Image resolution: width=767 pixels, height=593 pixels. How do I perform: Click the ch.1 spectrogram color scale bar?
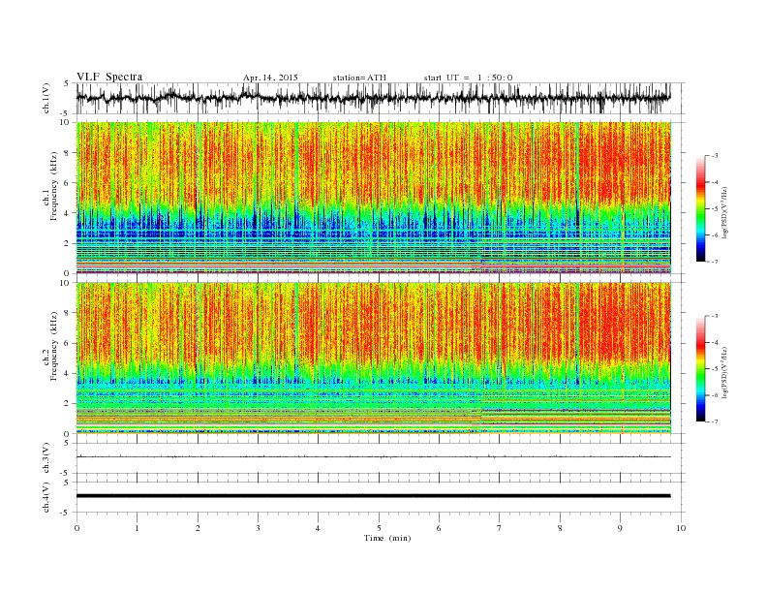[700, 209]
